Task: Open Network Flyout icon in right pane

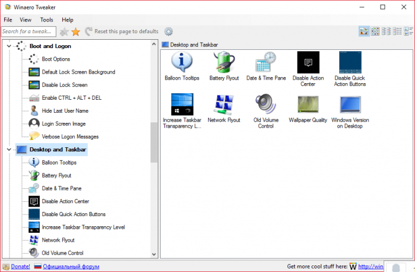Action: [224, 104]
